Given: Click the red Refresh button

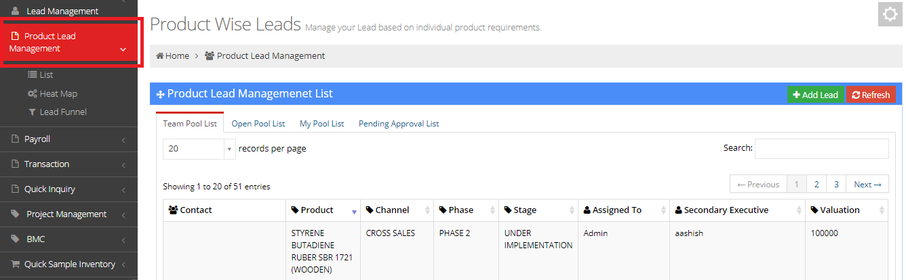Looking at the screenshot, I should click(x=871, y=95).
